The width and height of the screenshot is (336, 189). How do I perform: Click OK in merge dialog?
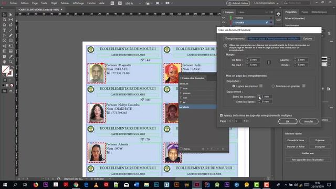(288, 121)
